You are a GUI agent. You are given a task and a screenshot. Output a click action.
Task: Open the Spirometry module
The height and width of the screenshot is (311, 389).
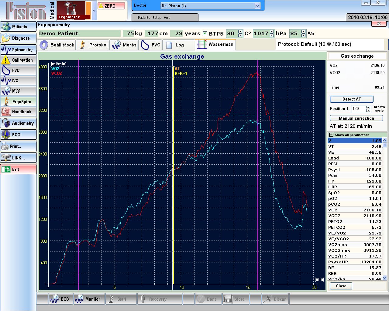pos(18,50)
